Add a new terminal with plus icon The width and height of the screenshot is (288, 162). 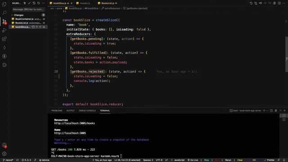[x=264, y=111]
